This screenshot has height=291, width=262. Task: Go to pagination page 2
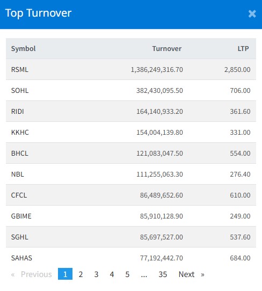click(81, 274)
